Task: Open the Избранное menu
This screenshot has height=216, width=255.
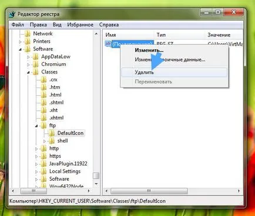Action: pyautogui.click(x=80, y=25)
